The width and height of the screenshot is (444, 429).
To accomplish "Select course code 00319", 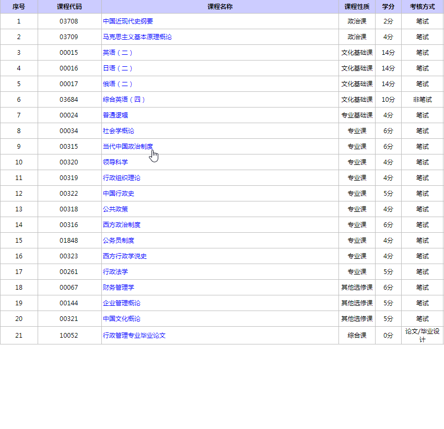I will 69,178.
